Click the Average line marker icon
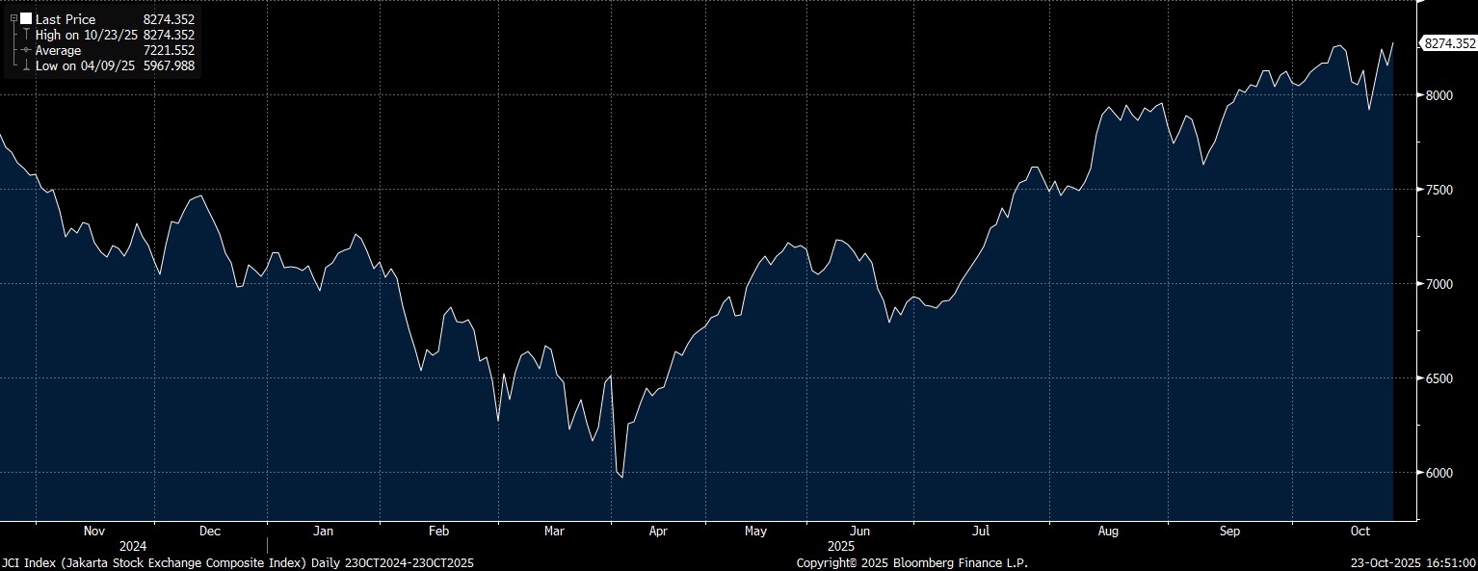The image size is (1478, 571). click(x=25, y=50)
